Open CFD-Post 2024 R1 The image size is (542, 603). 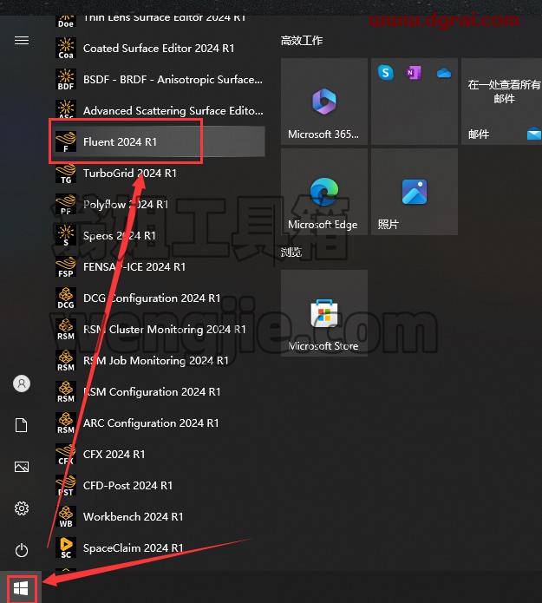pyautogui.click(x=158, y=485)
